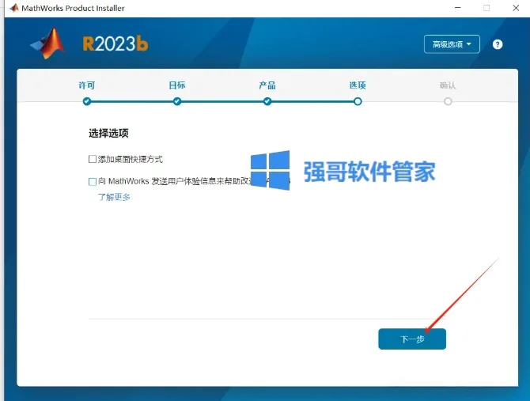Click the 产品 step checkmark circle
This screenshot has height=401, width=530.
point(267,101)
